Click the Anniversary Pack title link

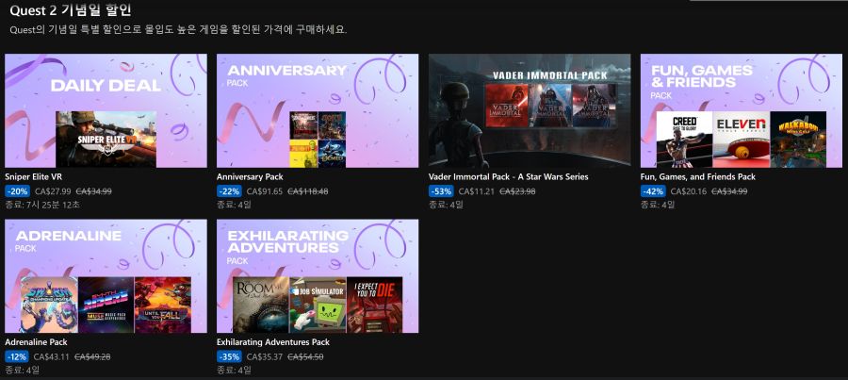250,177
